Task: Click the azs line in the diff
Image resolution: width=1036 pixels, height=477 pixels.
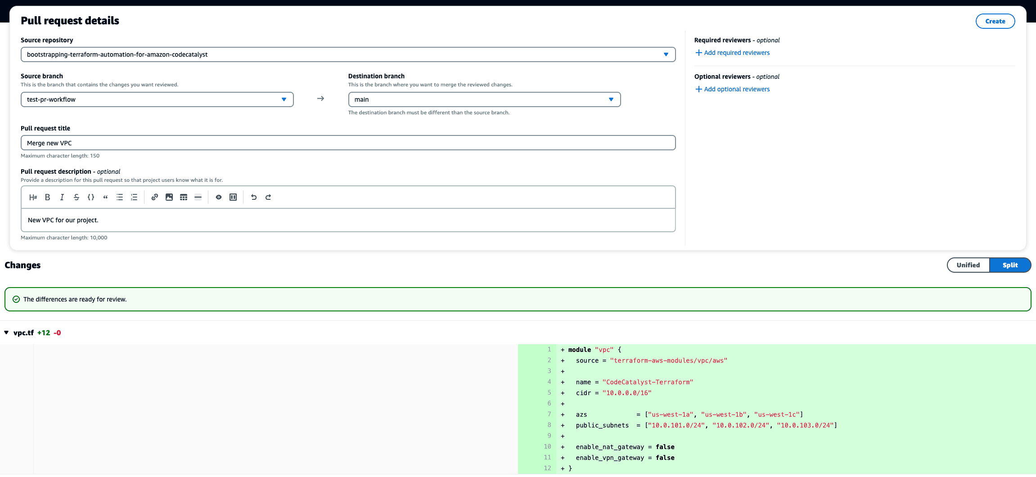Action: (x=689, y=414)
